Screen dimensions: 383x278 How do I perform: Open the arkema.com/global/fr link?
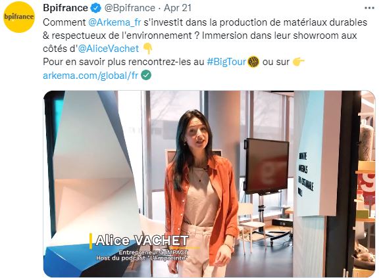tap(90, 76)
